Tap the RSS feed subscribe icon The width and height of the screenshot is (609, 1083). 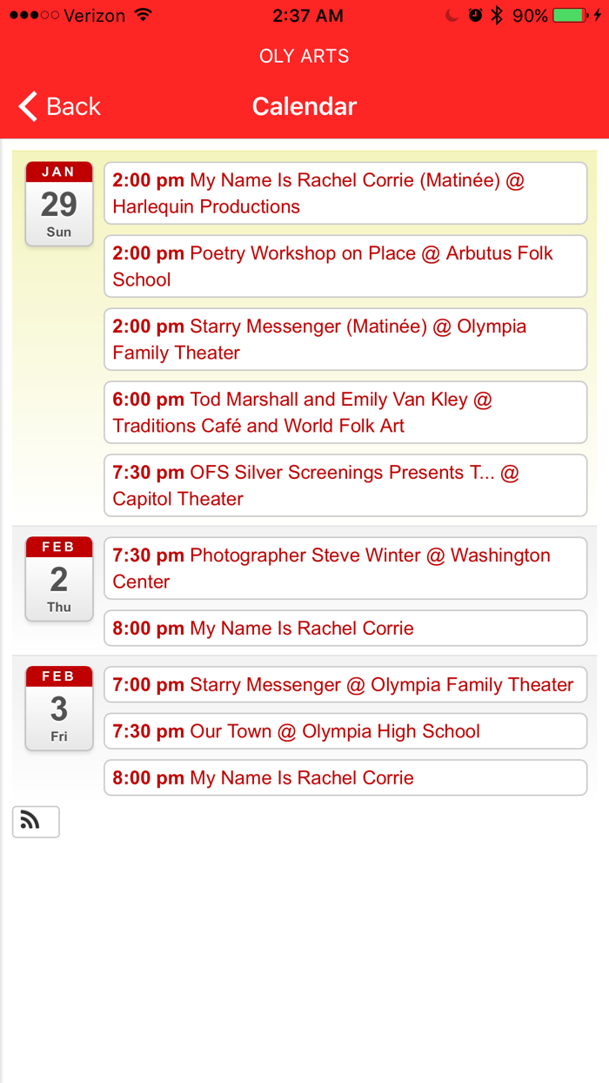click(x=35, y=822)
